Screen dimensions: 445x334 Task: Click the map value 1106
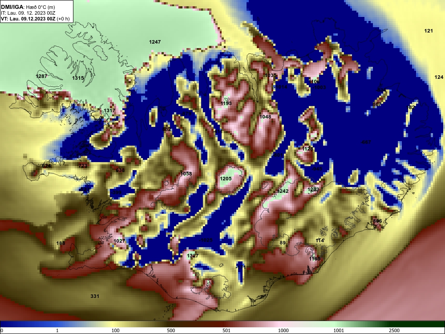(314, 81)
